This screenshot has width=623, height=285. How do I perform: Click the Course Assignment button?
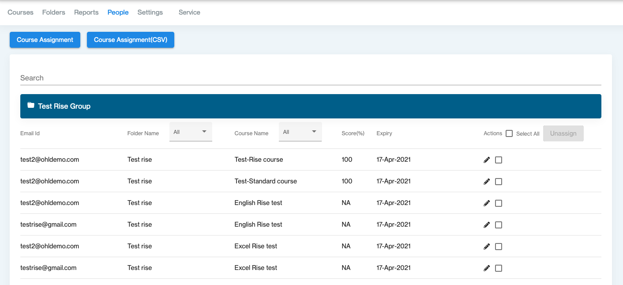pos(45,40)
